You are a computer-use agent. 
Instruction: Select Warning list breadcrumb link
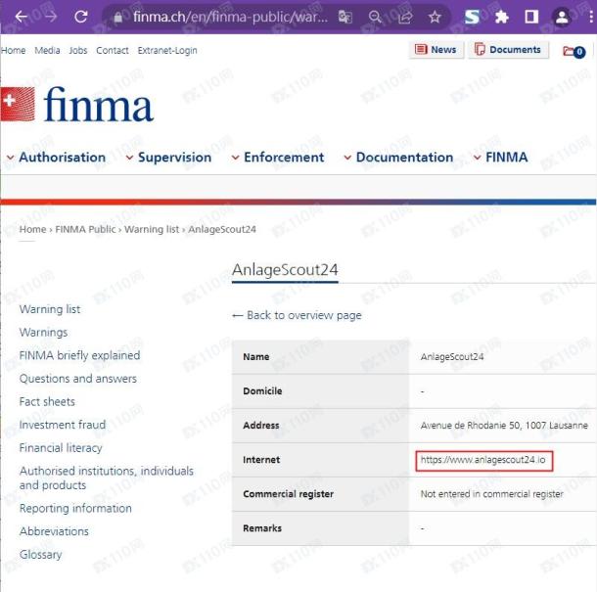click(152, 229)
